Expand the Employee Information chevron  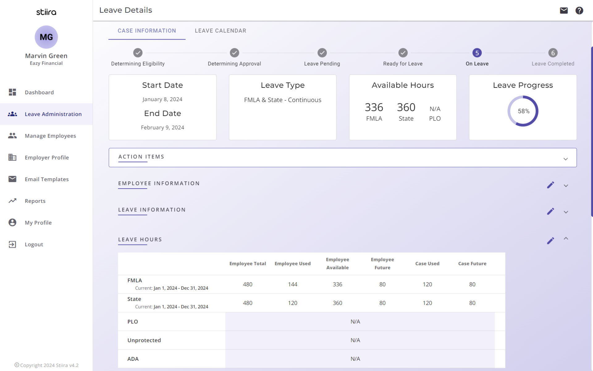click(x=566, y=186)
